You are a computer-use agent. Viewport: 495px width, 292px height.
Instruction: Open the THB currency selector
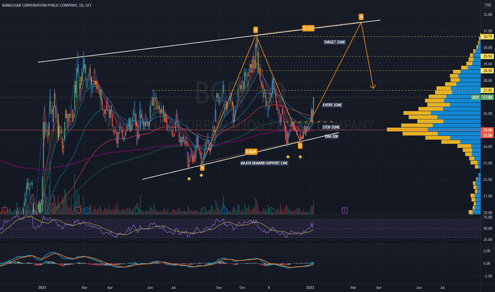(488, 5)
